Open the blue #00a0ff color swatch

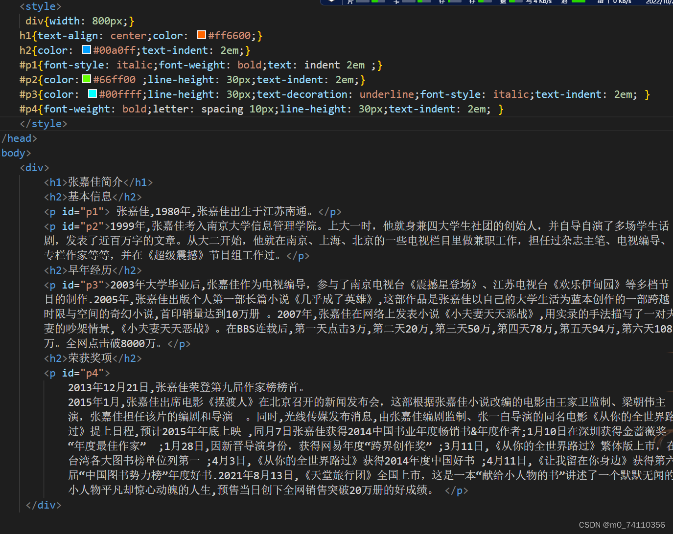click(x=87, y=49)
